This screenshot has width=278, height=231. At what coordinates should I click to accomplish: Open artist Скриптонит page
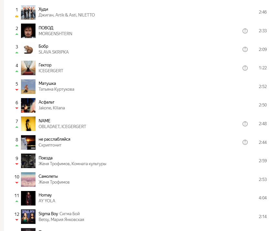[x=50, y=145]
